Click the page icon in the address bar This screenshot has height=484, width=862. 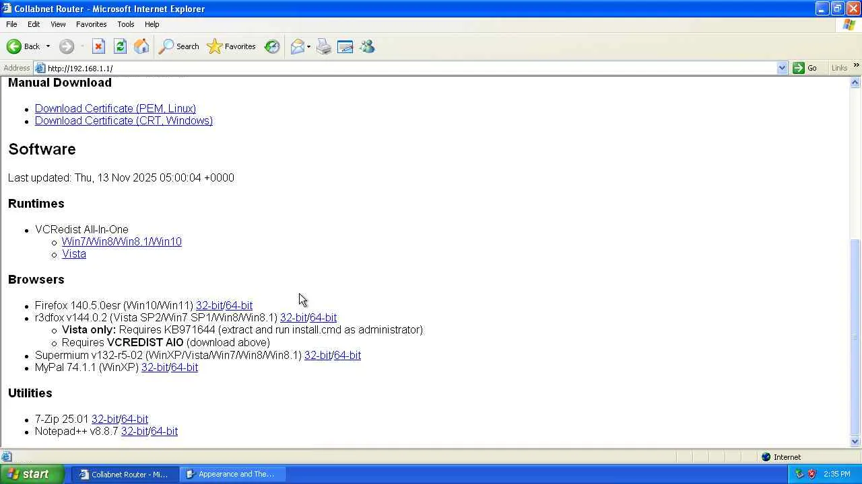click(40, 68)
